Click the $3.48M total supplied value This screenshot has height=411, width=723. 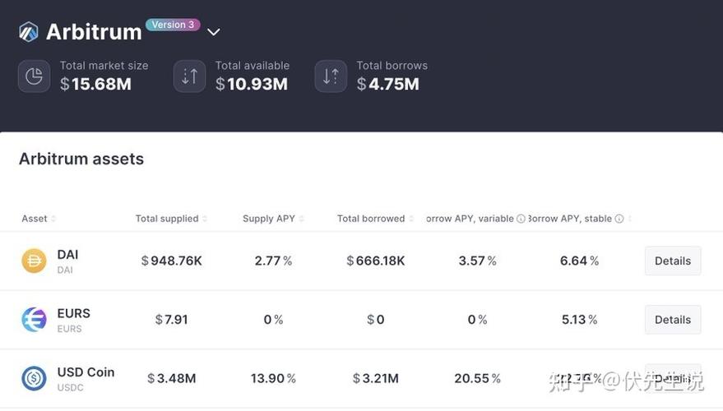point(172,378)
